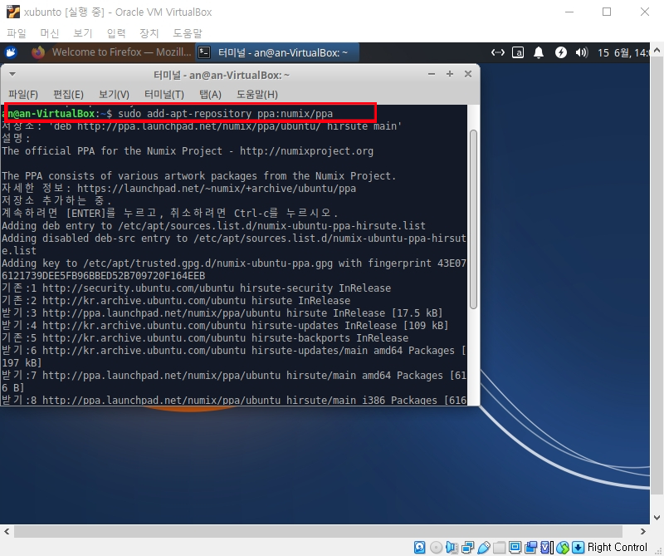This screenshot has height=556, width=664.
Task: Minimize the VirtualBox window
Action: [x=569, y=12]
